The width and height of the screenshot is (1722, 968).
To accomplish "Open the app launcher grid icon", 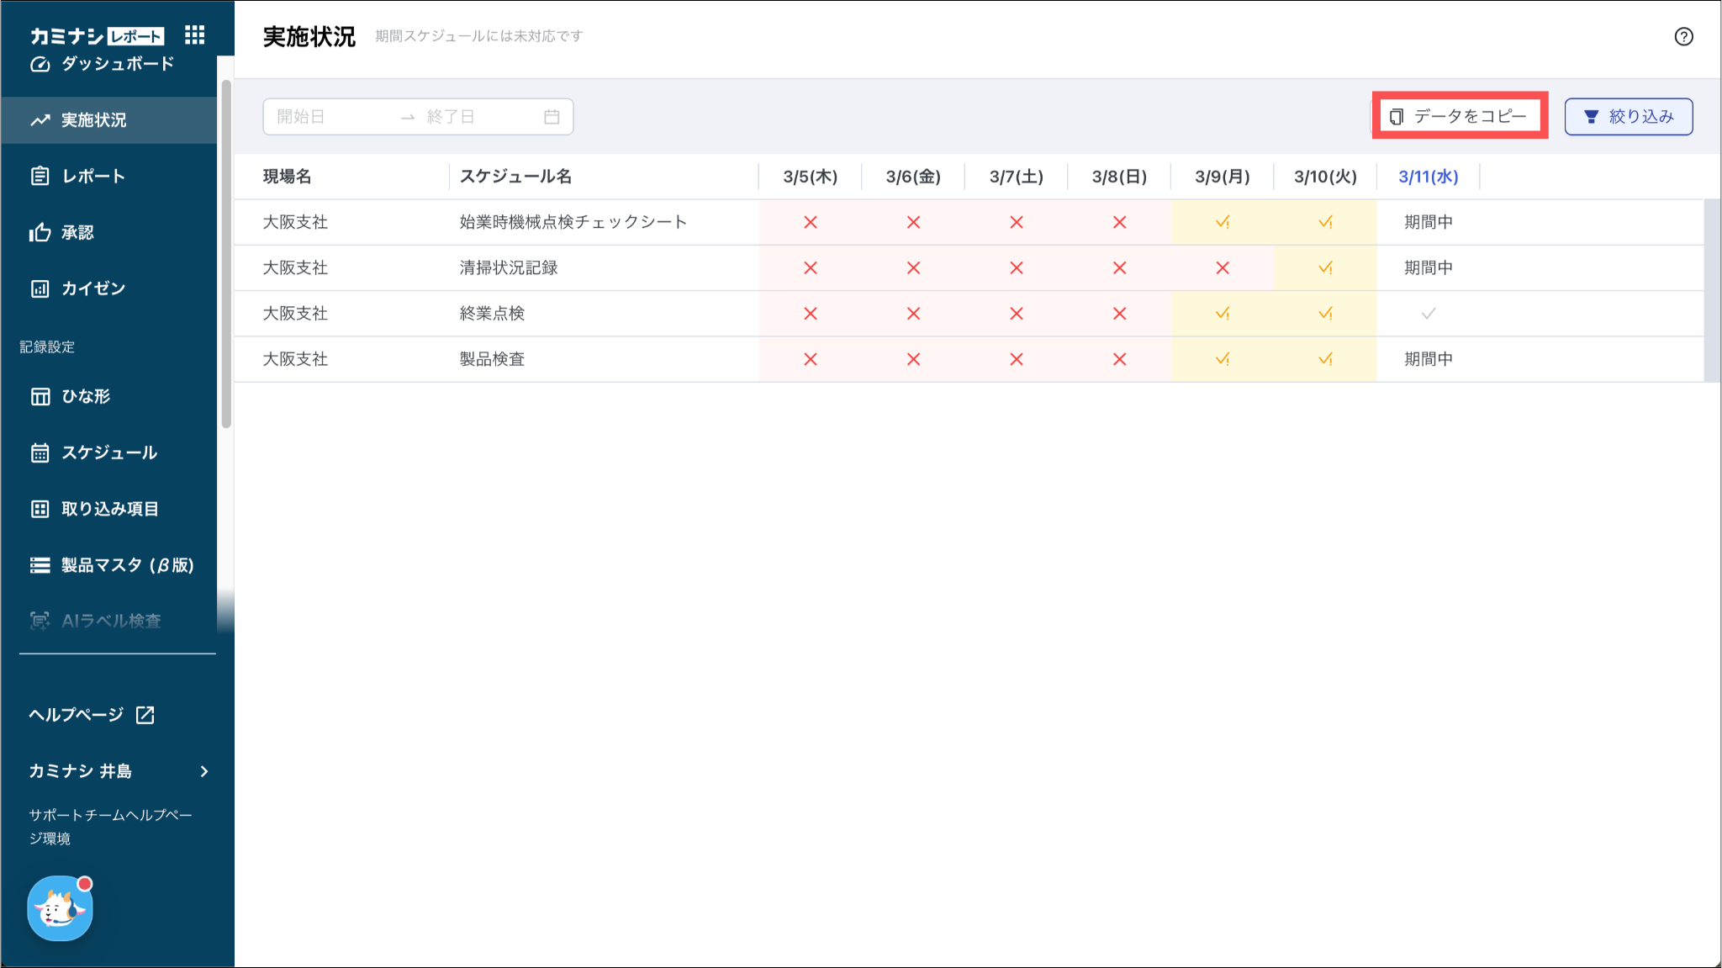I will tap(194, 34).
